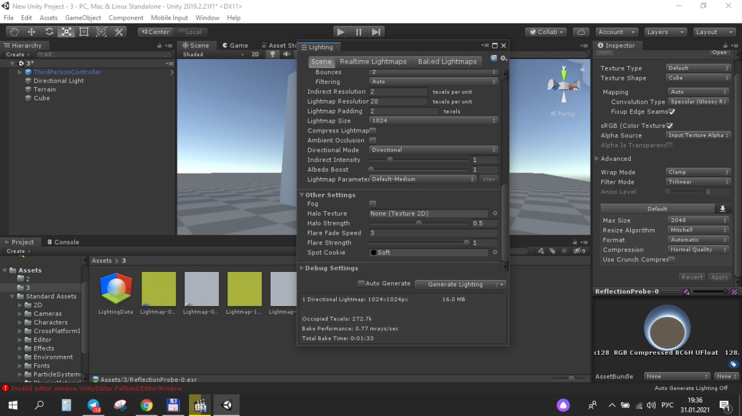This screenshot has height=416, width=742.
Task: Open the Window menu
Action: 208,18
